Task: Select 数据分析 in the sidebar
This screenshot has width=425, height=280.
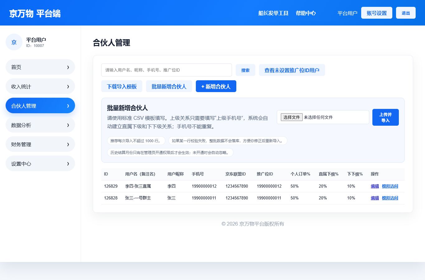Action: [40, 125]
